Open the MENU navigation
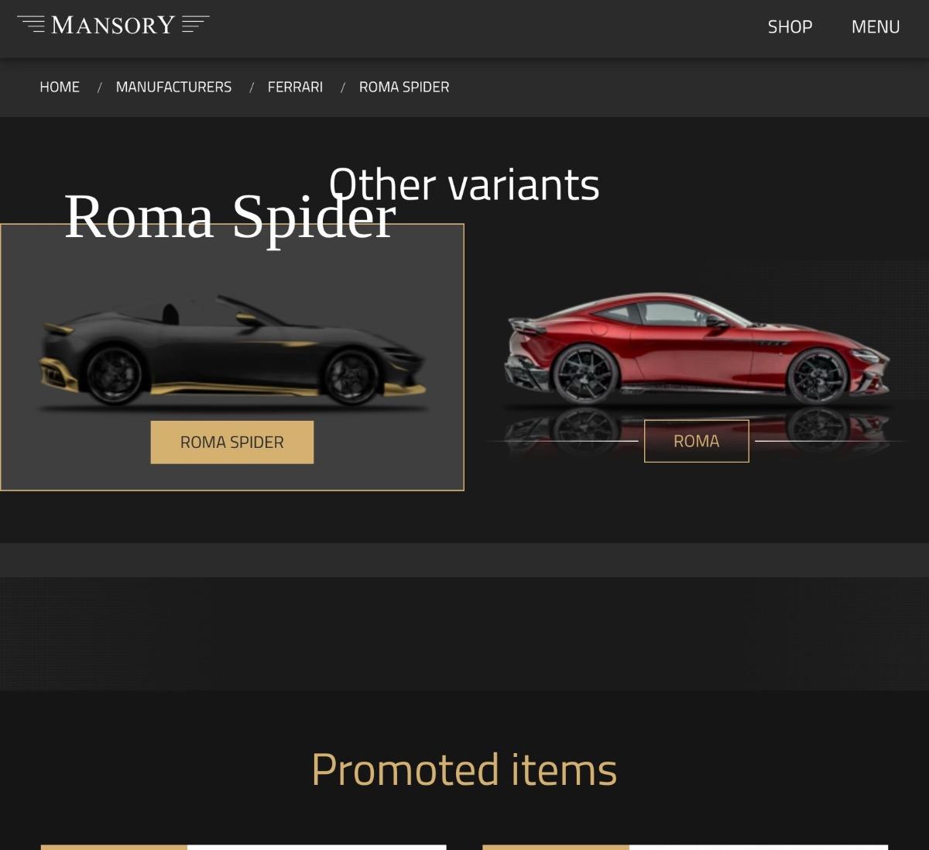Image resolution: width=929 pixels, height=850 pixels. pyautogui.click(x=876, y=27)
